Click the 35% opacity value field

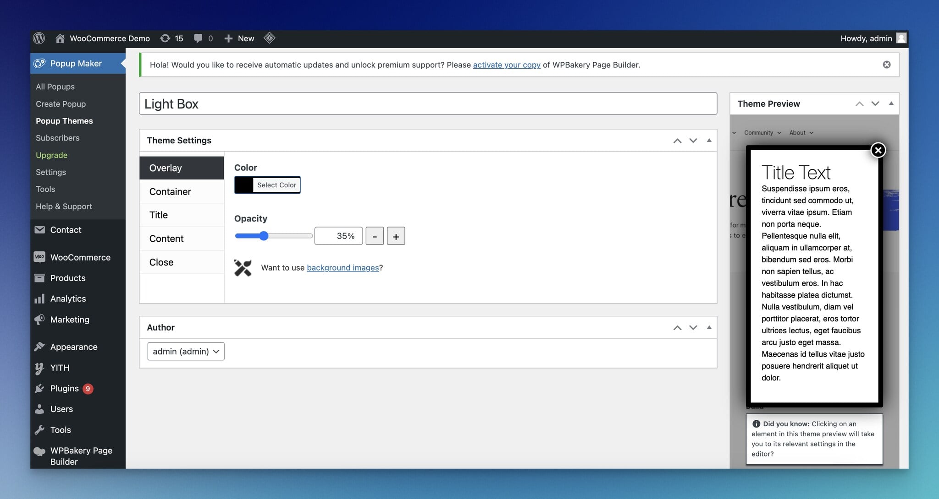click(338, 236)
